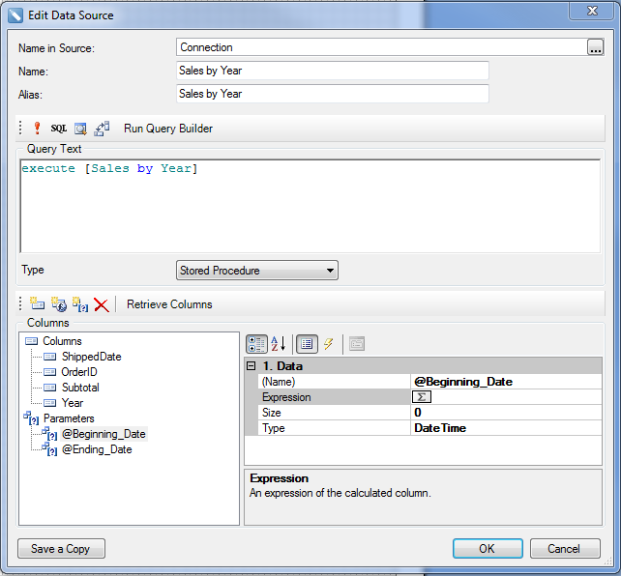Click Run Query Builder
This screenshot has width=621, height=576.
click(x=168, y=129)
